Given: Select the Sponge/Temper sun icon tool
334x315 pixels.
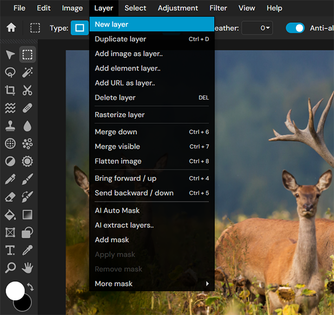Looking at the screenshot, I should point(28,161).
